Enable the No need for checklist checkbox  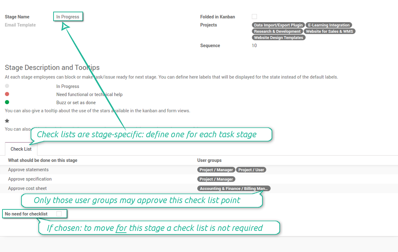[x=59, y=214]
